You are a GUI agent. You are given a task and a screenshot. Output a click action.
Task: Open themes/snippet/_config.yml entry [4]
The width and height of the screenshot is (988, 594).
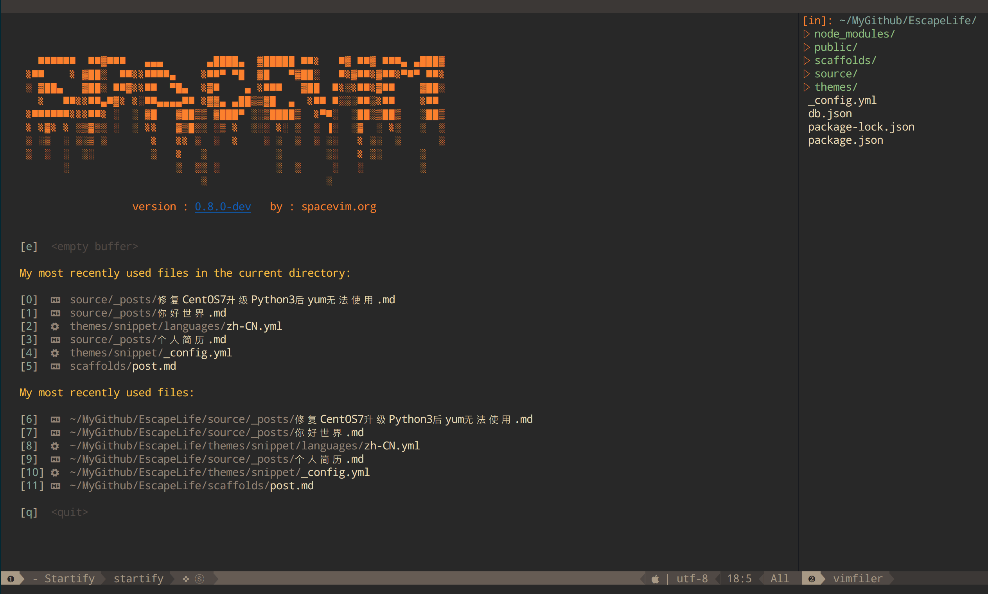tap(126, 353)
